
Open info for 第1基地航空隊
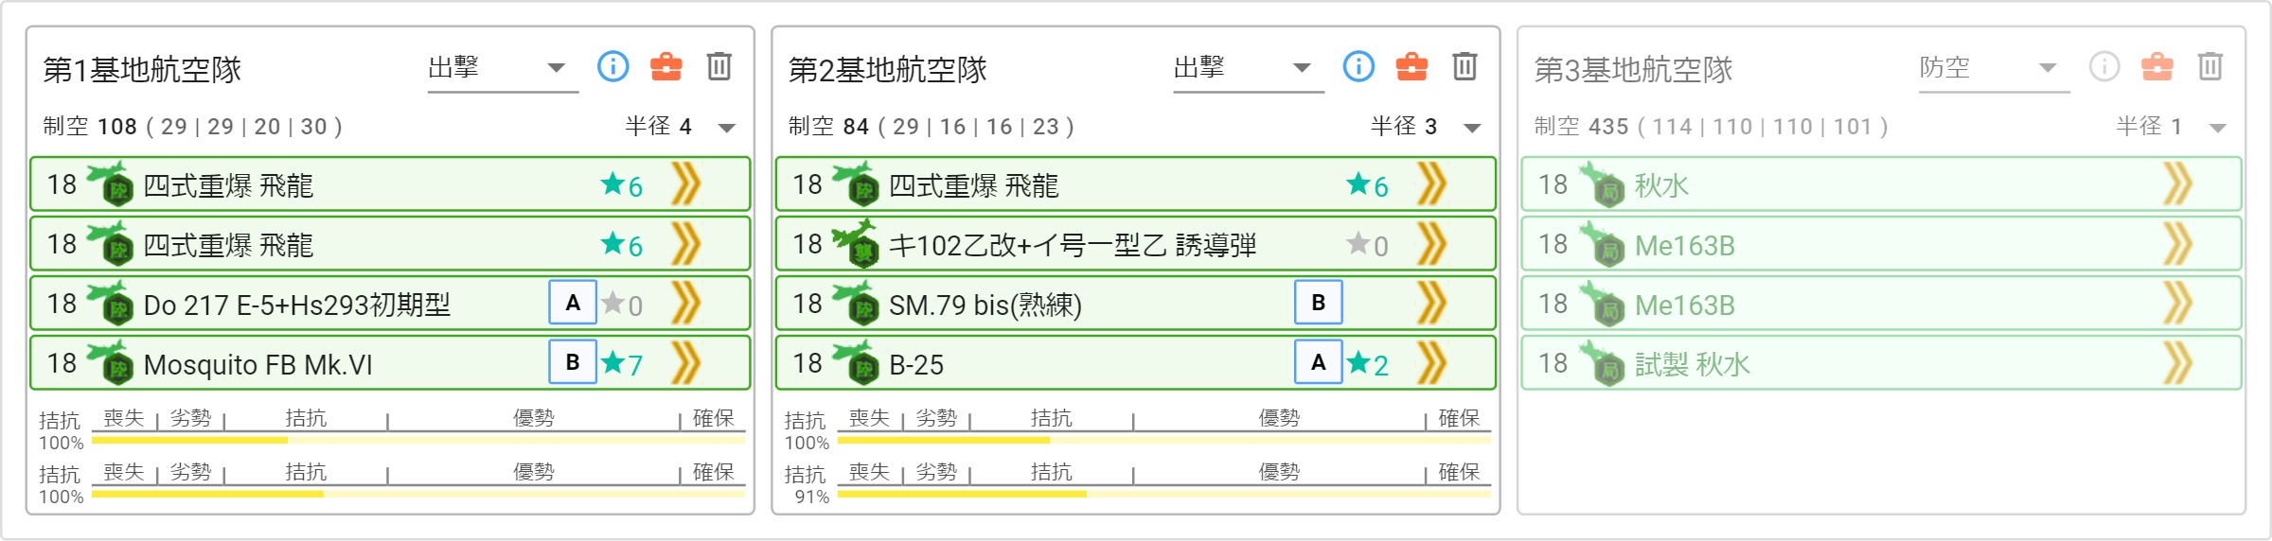pos(612,66)
